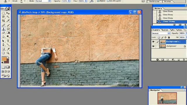Enable the airbrush option in options bar
The image size is (187, 105).
coord(91,1)
